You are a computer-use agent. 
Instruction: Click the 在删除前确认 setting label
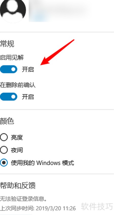[18, 85]
